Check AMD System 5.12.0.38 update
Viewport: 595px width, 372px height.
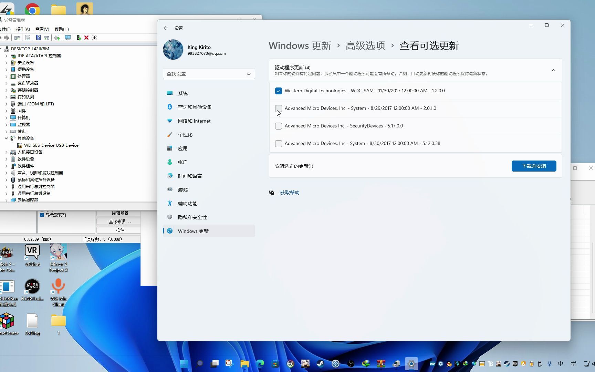coord(279,144)
